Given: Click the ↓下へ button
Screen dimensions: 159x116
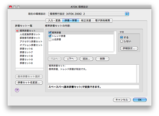Looking at the screenshot, I should 70,59.
